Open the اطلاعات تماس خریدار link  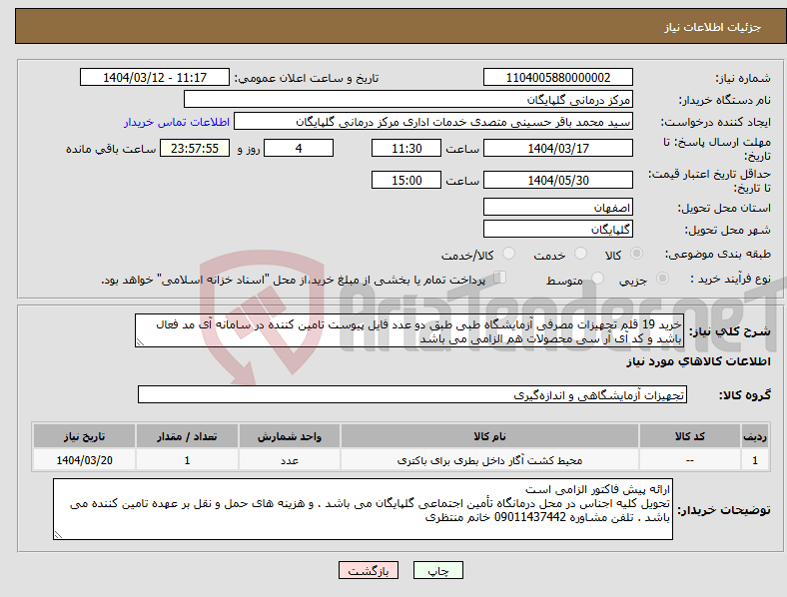click(x=177, y=122)
